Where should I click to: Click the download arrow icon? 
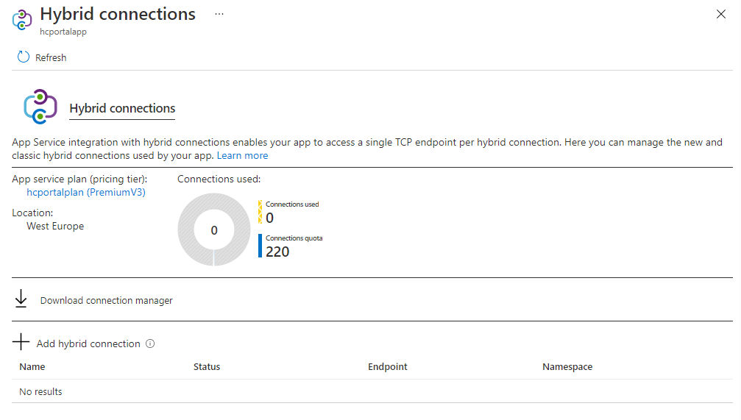coord(21,299)
